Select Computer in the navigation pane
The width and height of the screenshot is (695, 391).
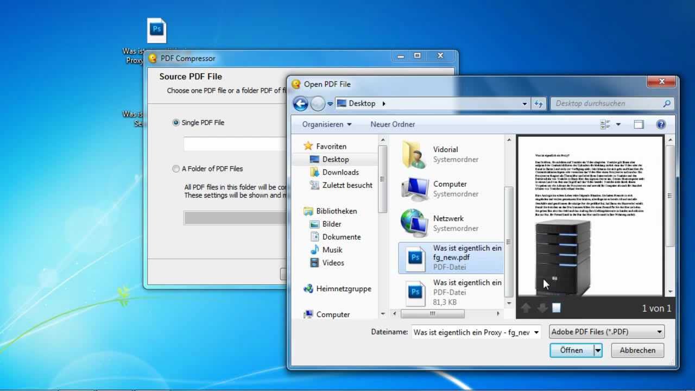pyautogui.click(x=327, y=314)
